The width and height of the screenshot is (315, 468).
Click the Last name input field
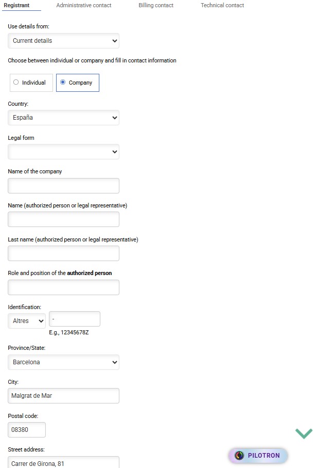click(x=63, y=253)
